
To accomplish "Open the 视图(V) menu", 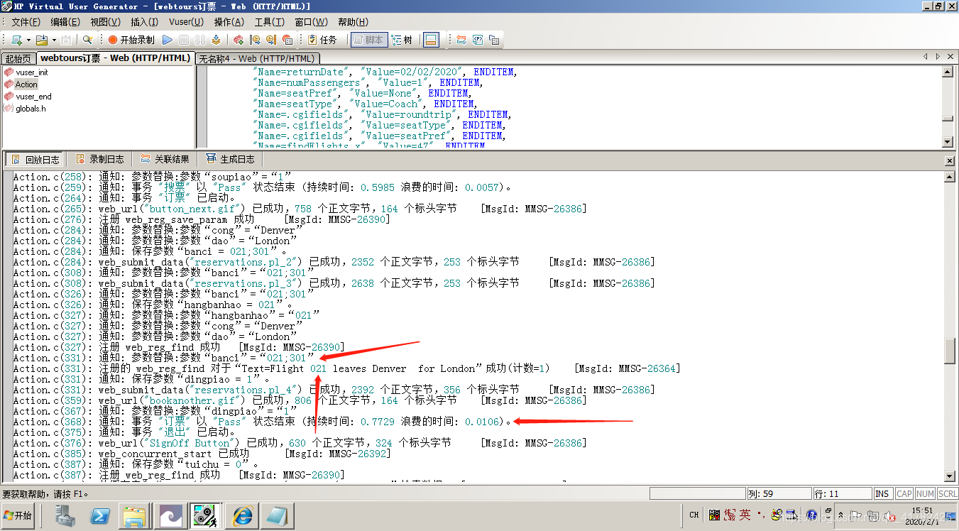I will tap(105, 22).
